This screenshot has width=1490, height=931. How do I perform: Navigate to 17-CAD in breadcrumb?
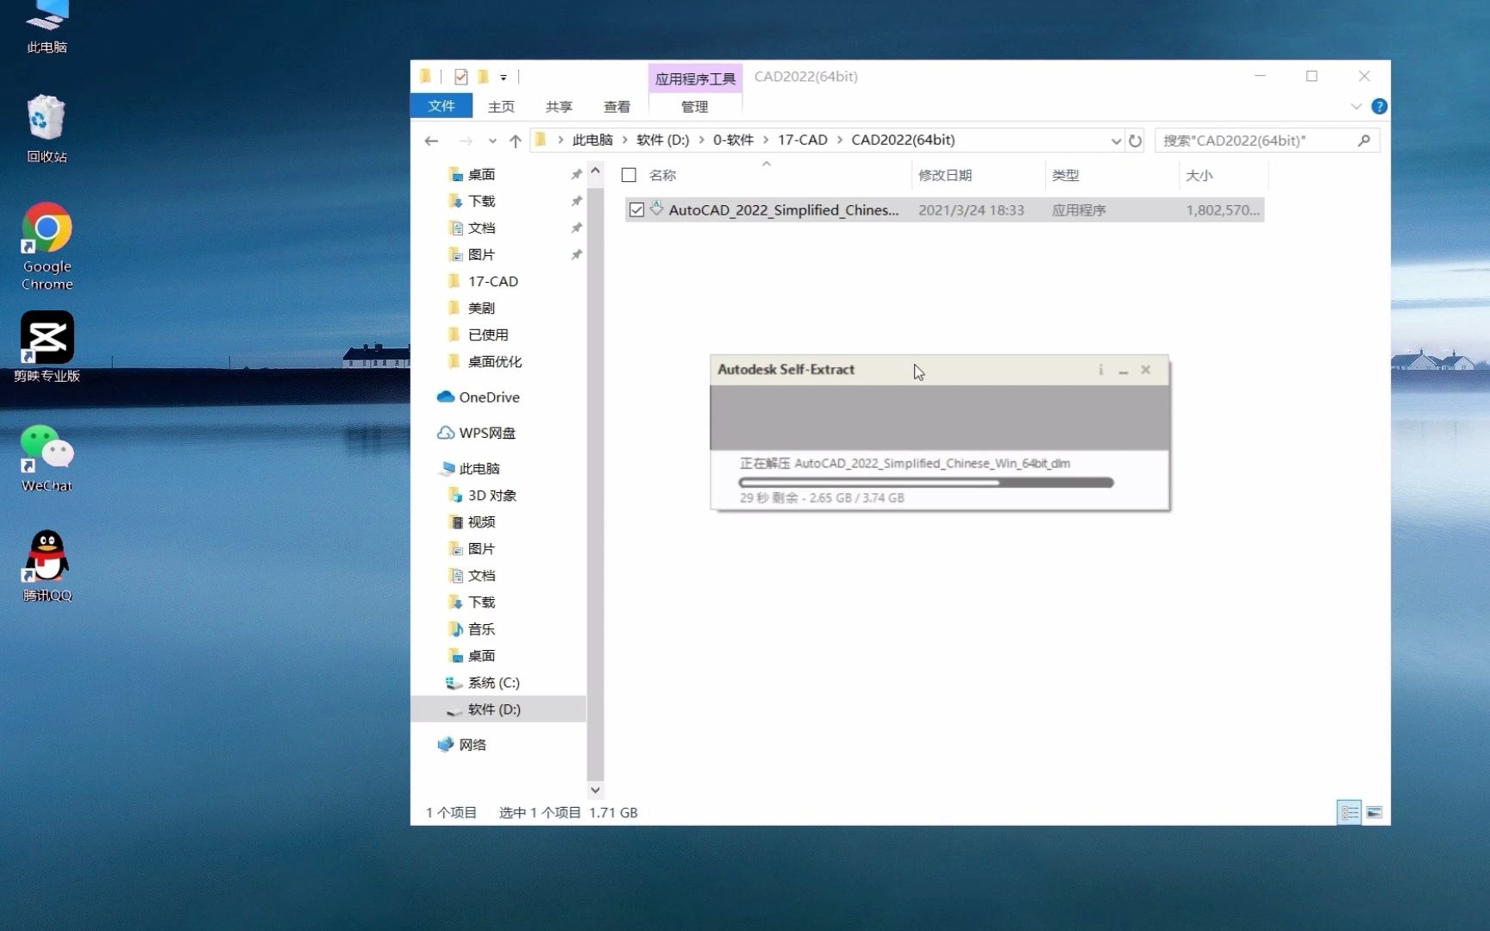point(802,140)
